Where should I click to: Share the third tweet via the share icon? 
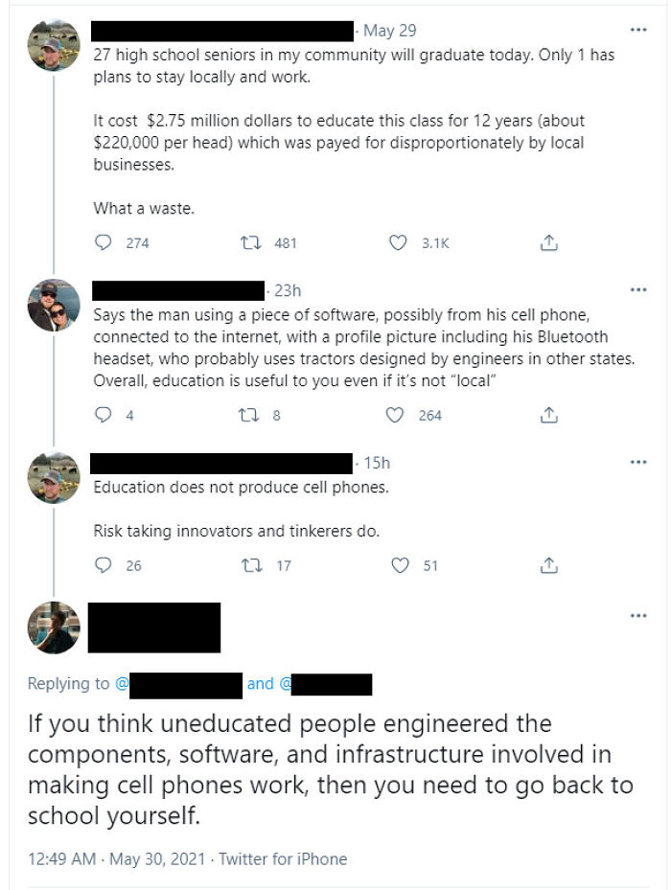point(548,565)
